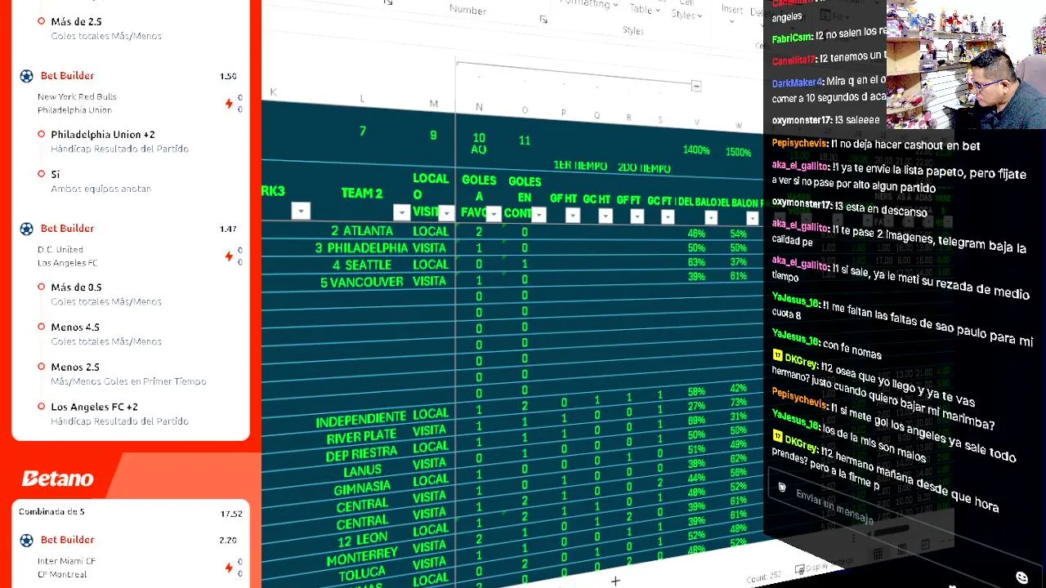Click the RIVER PLATE team cell
This screenshot has height=588, width=1046.
pos(362,437)
